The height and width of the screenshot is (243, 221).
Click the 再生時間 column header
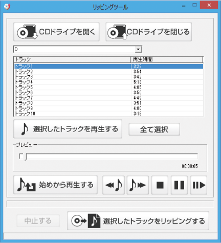(167, 59)
